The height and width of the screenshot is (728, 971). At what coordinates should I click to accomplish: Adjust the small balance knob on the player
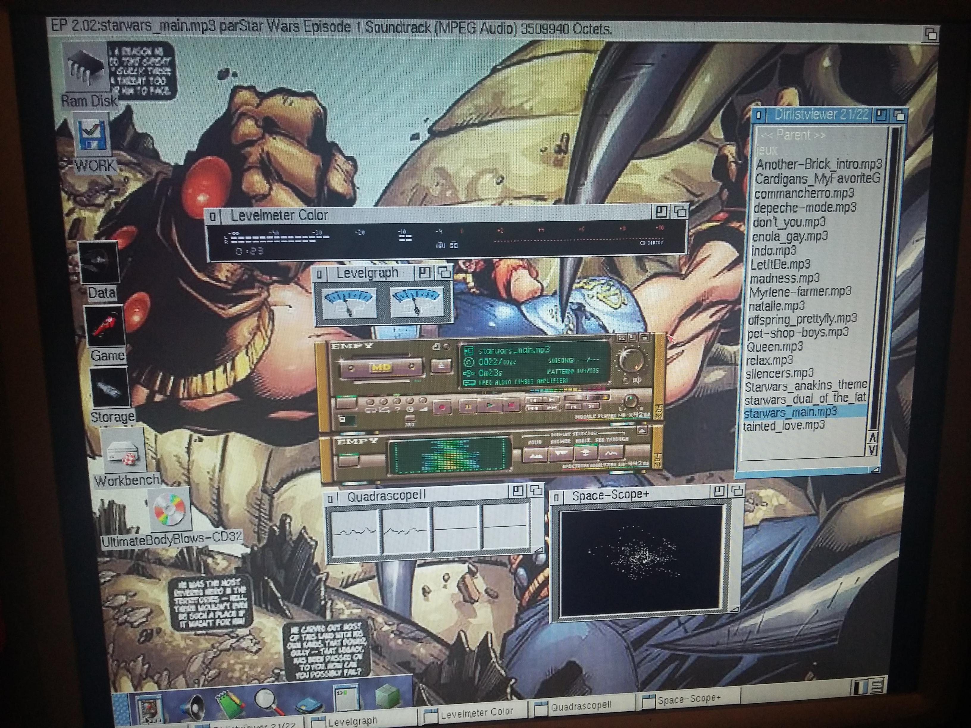(x=631, y=401)
